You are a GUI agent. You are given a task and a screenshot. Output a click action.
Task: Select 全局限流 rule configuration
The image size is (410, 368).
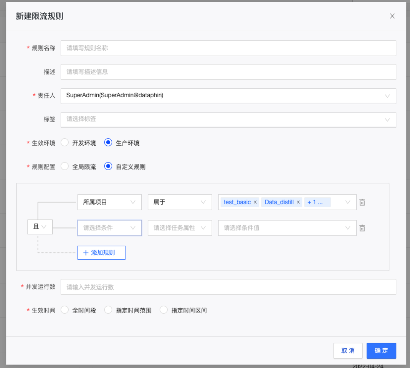coord(64,166)
